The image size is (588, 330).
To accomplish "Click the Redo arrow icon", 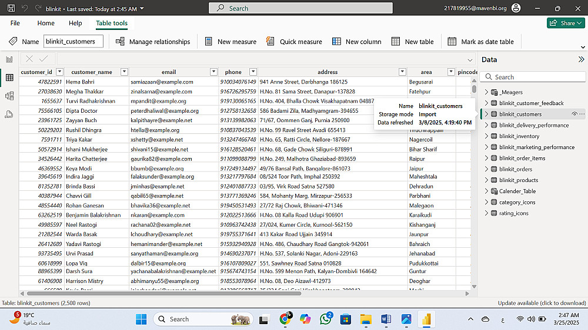I will pos(38,8).
